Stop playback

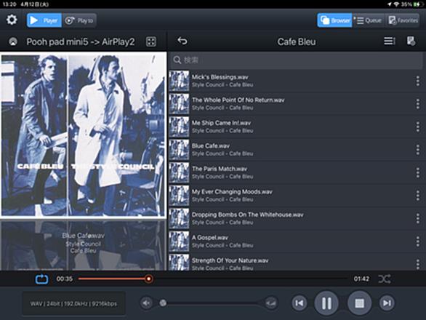coord(359,303)
